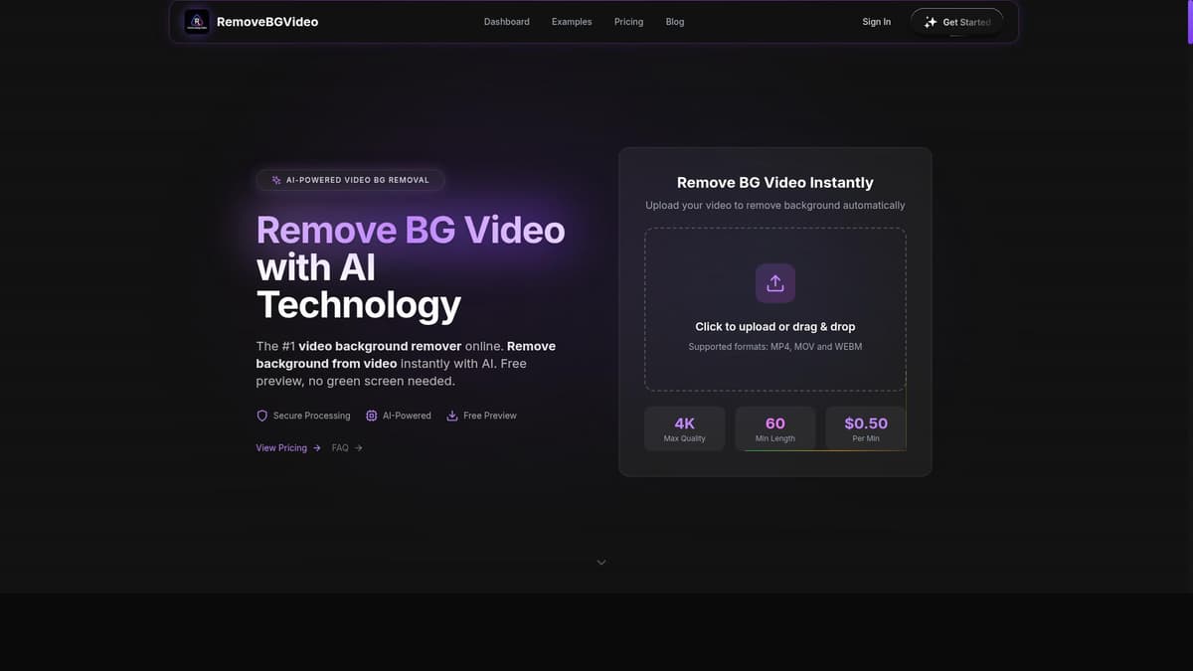
Task: Open the View Pricing link
Action: pos(280,447)
